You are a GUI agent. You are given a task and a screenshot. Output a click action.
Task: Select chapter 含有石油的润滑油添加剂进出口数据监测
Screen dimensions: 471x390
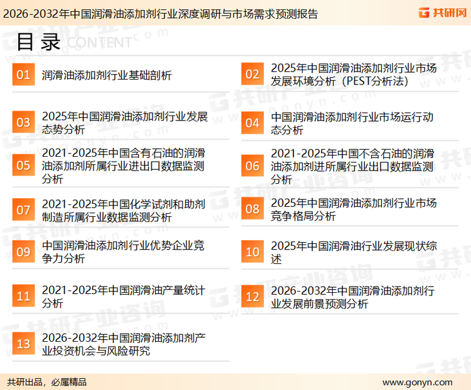(124, 166)
